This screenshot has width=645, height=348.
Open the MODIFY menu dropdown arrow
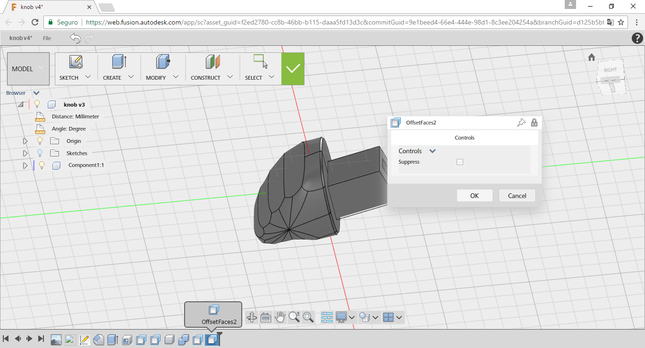coord(176,77)
